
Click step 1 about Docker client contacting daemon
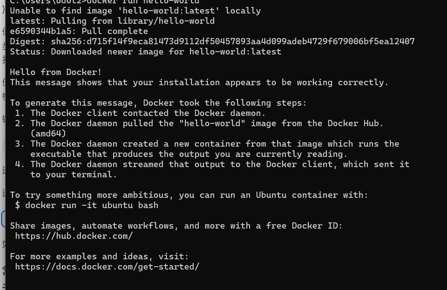click(x=141, y=113)
